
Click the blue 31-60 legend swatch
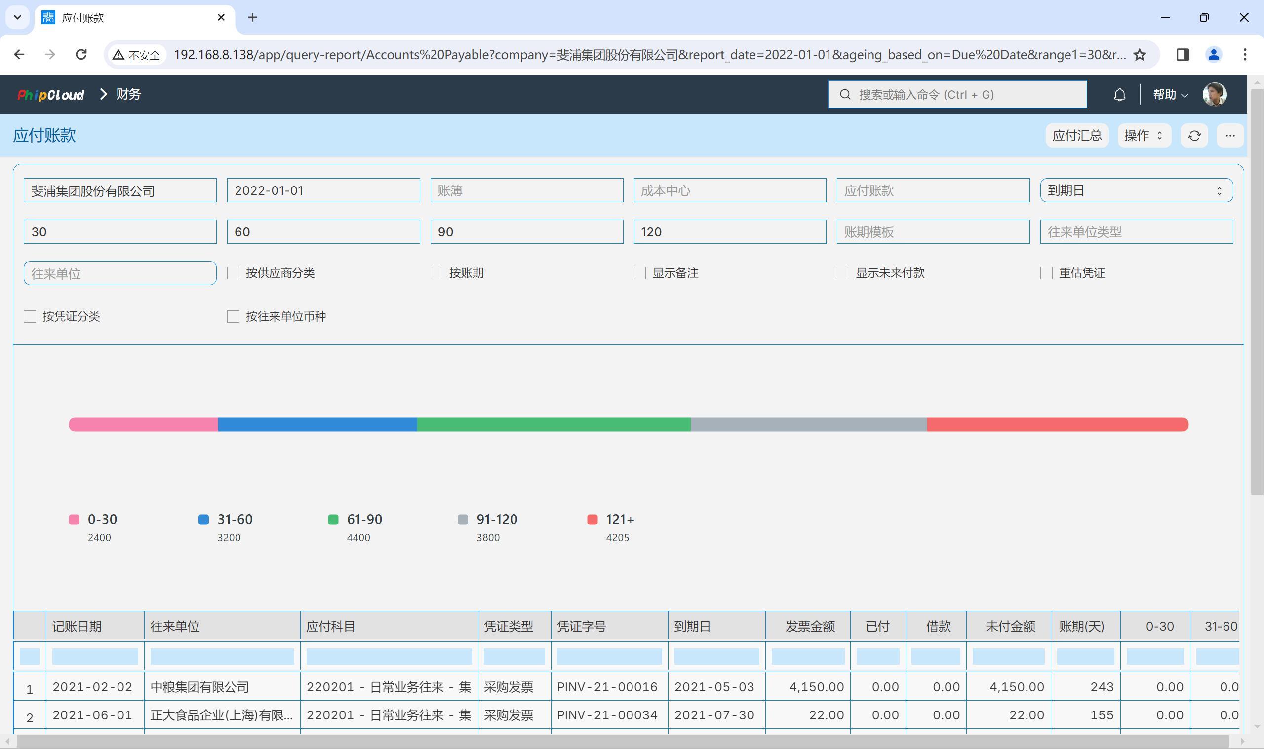(x=203, y=520)
